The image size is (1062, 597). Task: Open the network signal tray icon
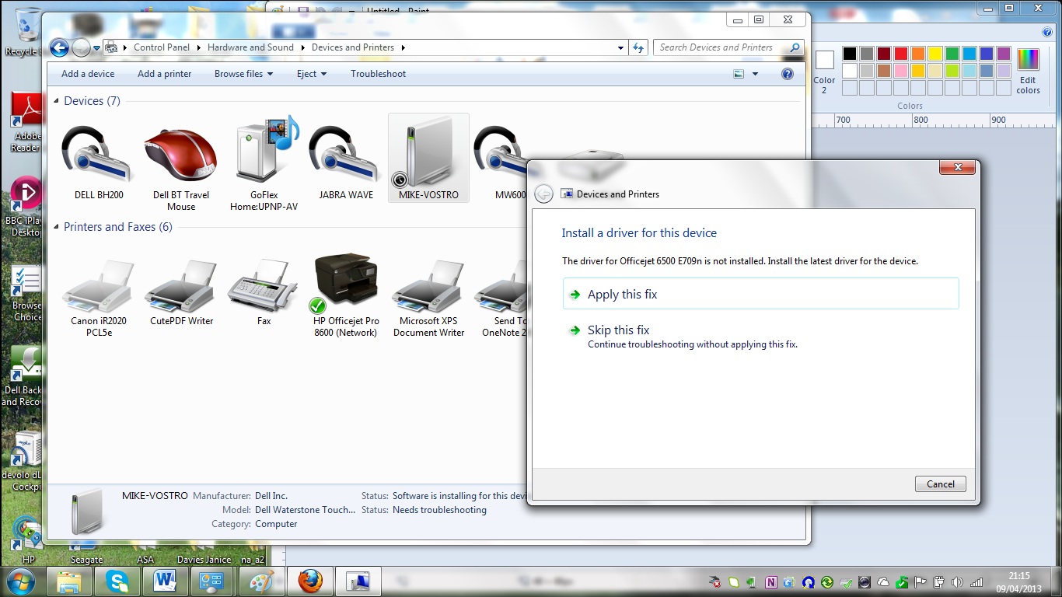tap(976, 582)
